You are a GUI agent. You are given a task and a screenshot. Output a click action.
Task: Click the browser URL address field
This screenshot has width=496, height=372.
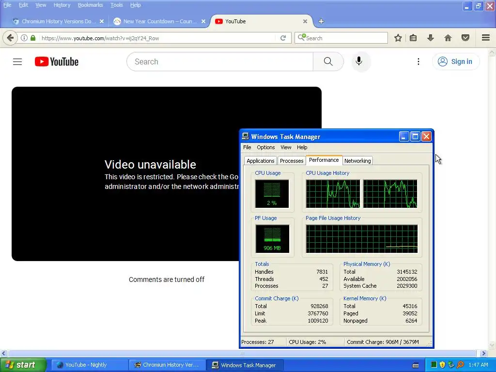click(x=158, y=38)
